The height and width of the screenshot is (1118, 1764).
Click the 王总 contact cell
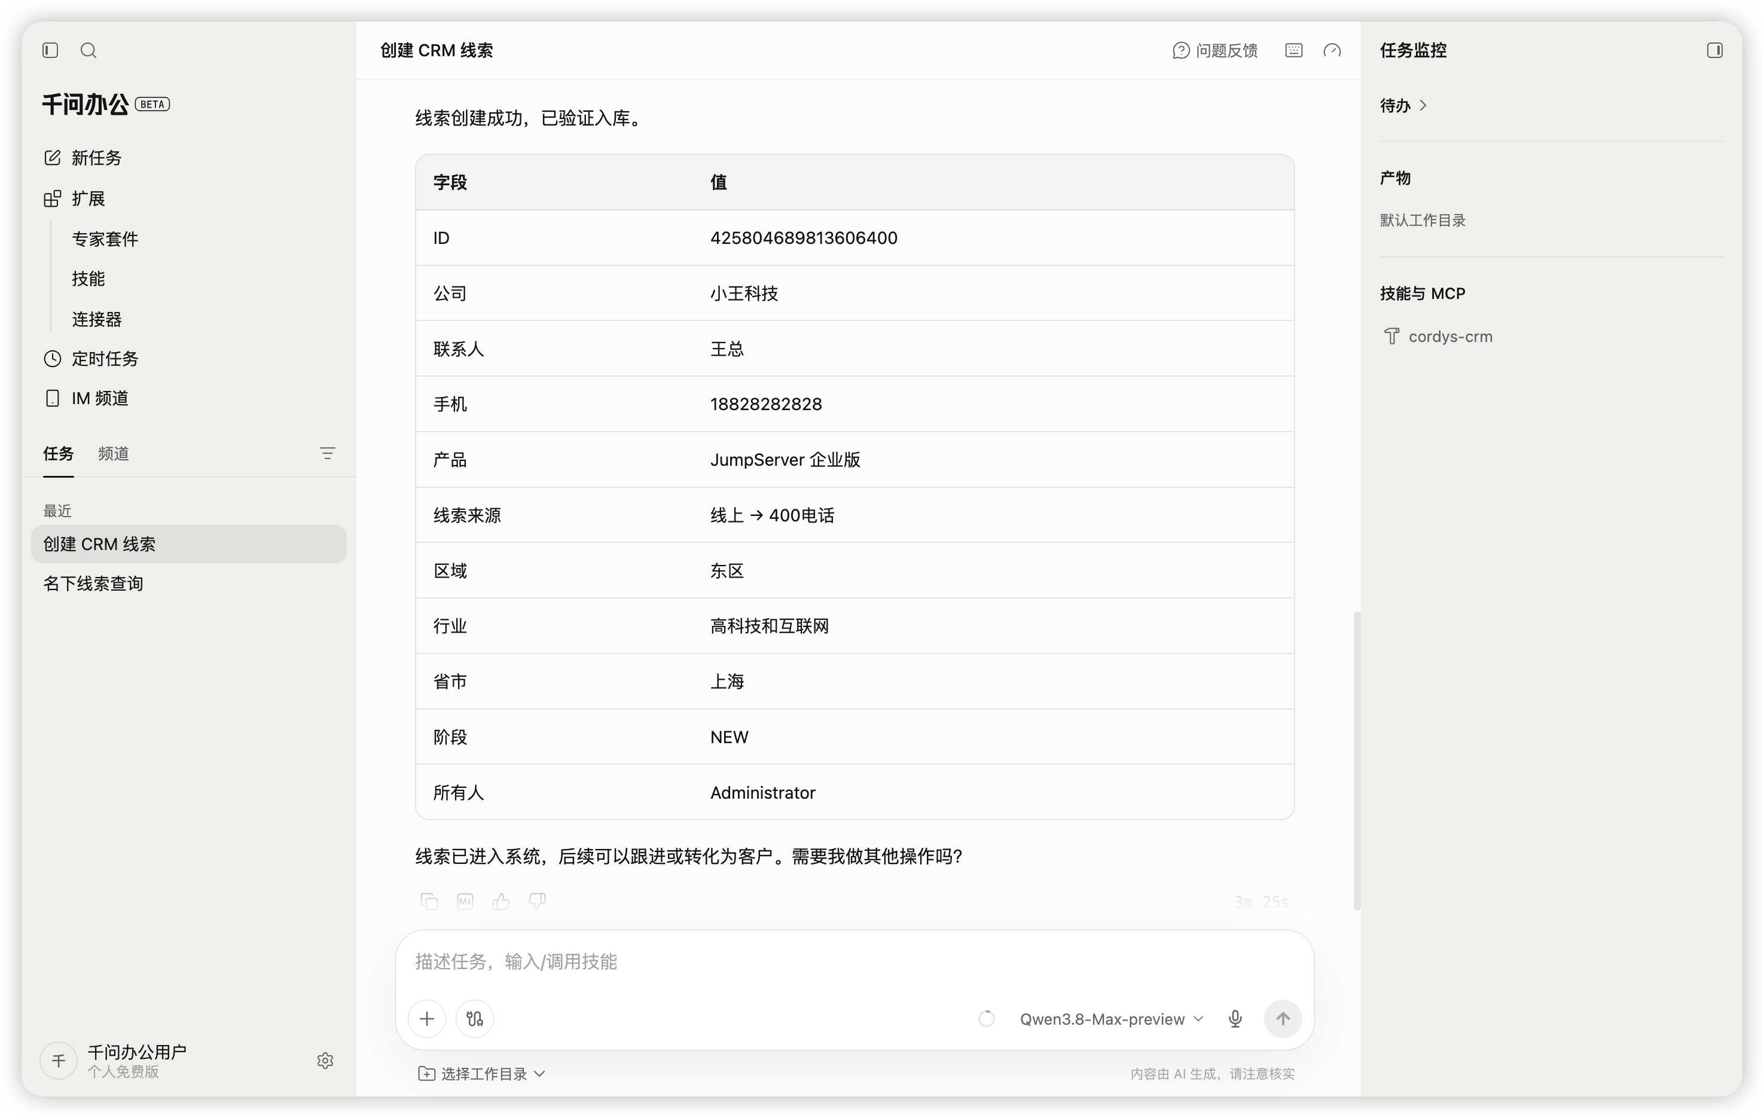[727, 349]
